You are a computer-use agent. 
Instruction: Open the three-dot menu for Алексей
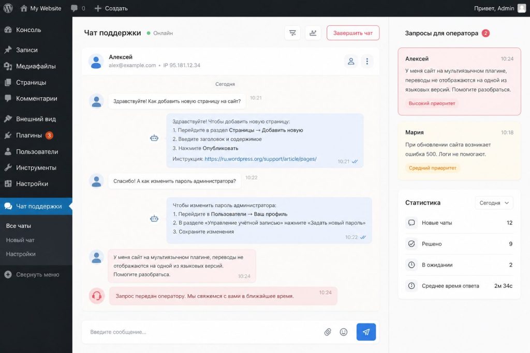367,61
